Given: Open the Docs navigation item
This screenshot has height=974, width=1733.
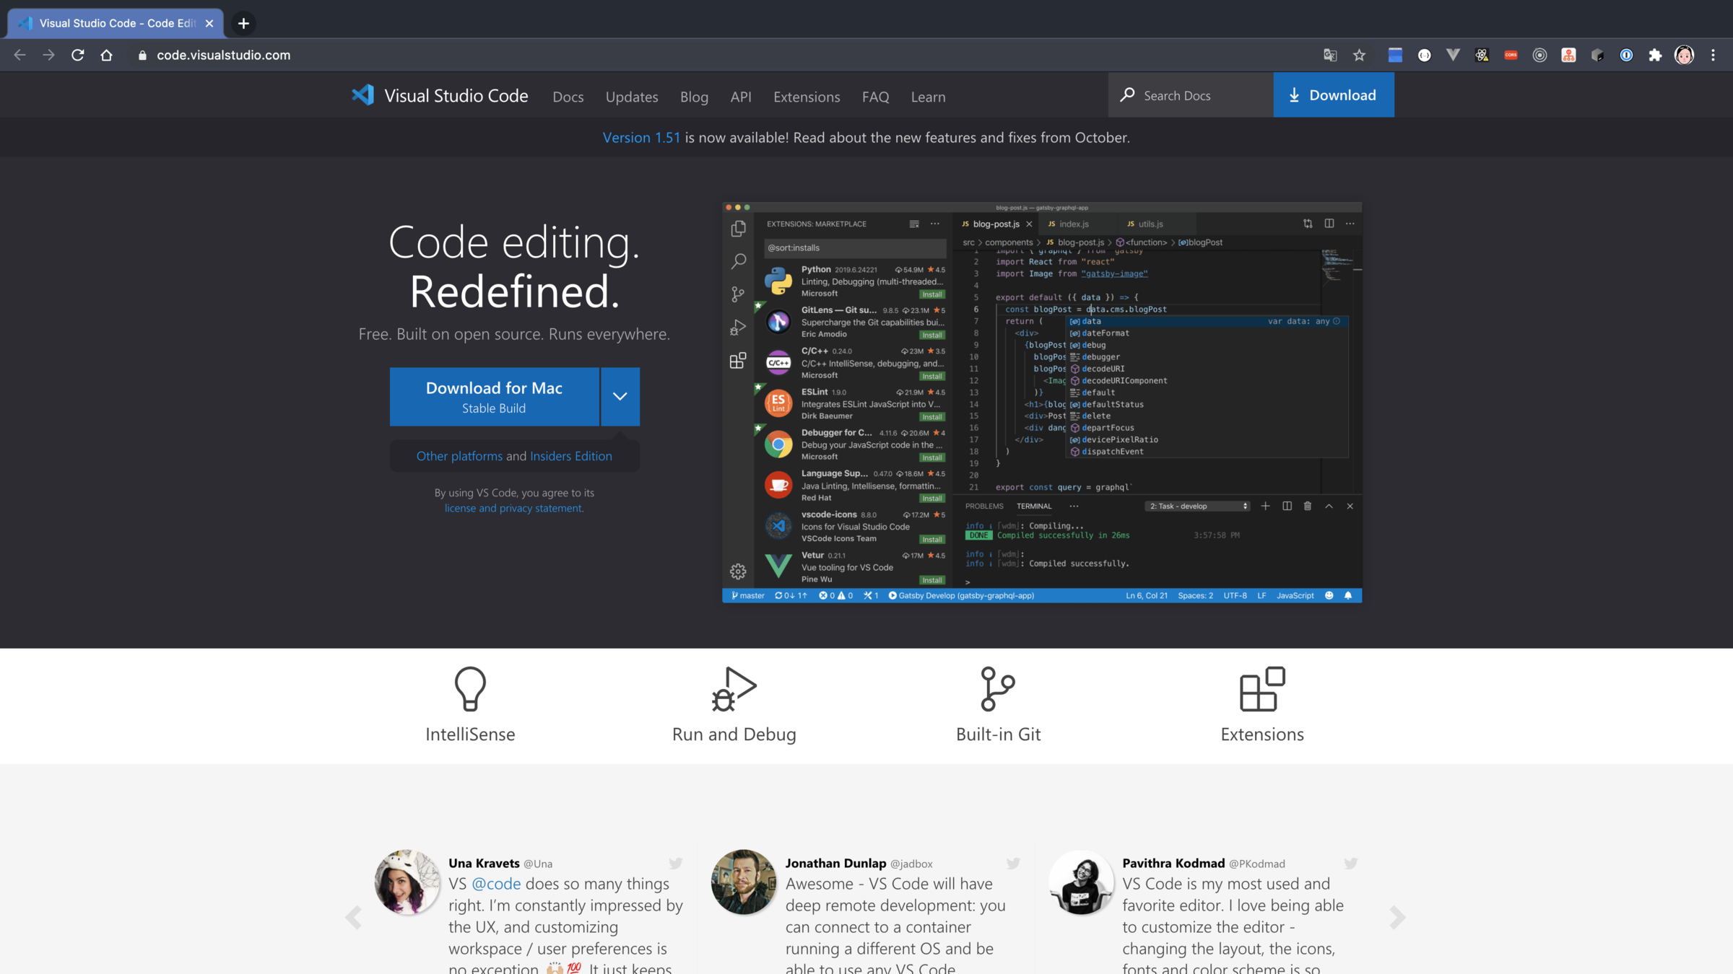Looking at the screenshot, I should pyautogui.click(x=568, y=97).
